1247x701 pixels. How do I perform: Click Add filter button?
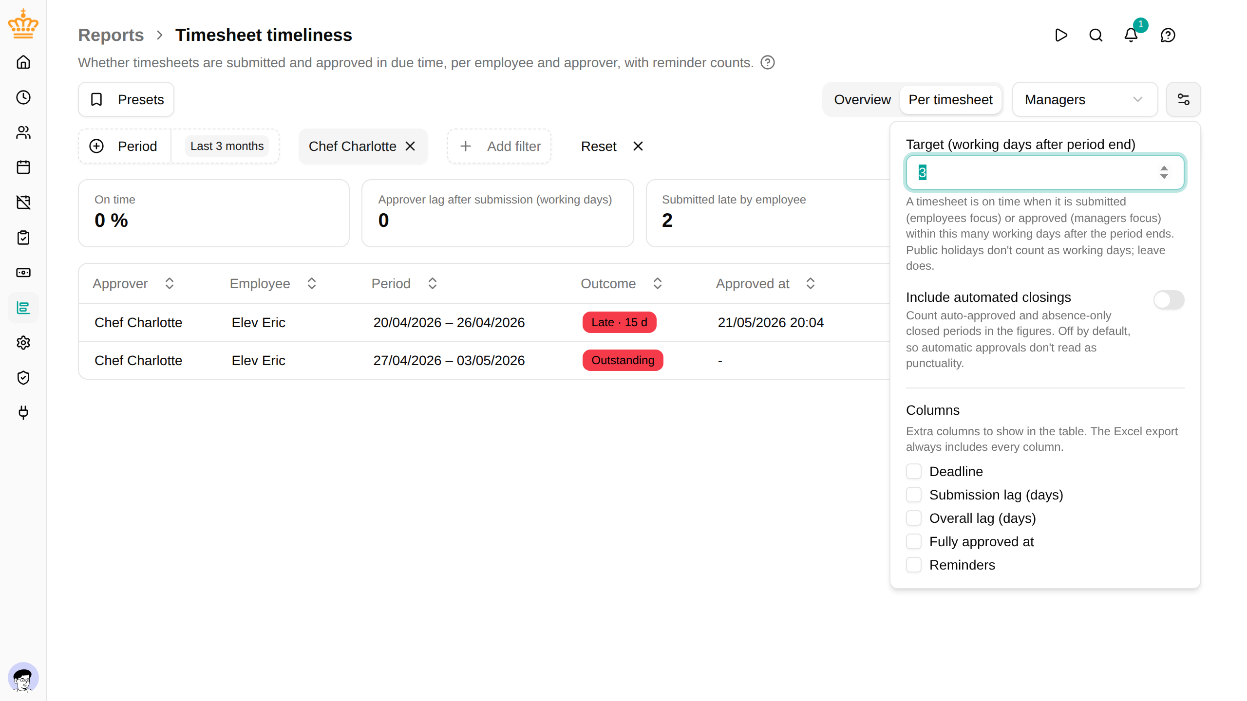[x=499, y=146]
